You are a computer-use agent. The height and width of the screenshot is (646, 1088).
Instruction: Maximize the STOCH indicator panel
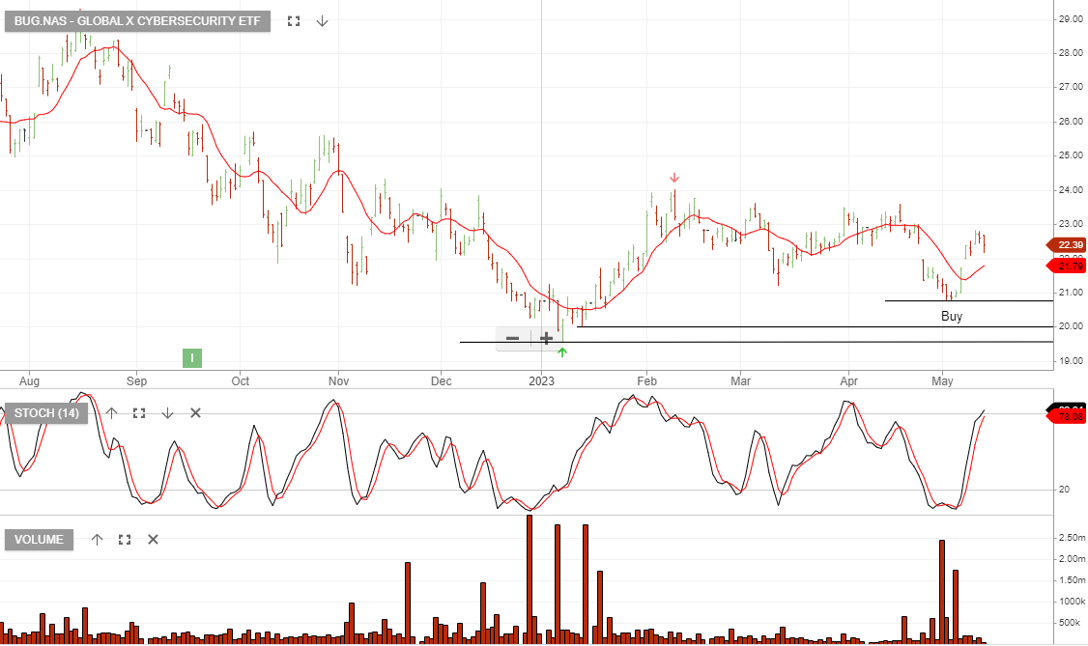click(139, 413)
